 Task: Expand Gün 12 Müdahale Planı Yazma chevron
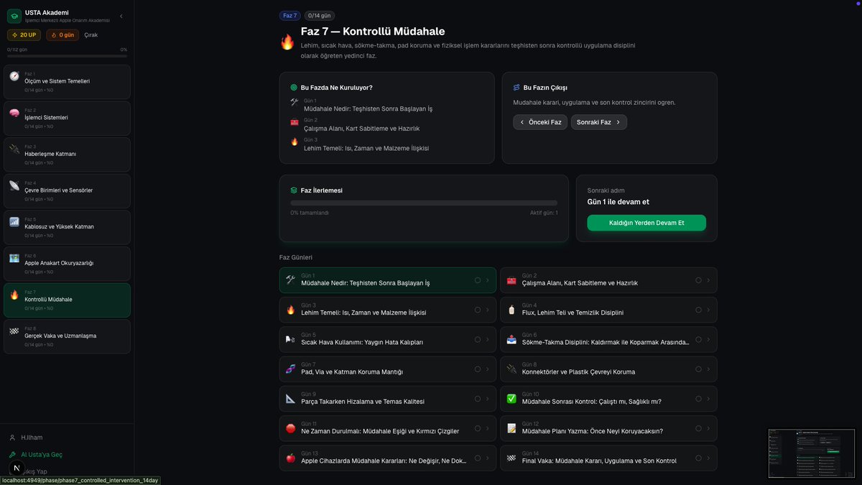pyautogui.click(x=708, y=428)
